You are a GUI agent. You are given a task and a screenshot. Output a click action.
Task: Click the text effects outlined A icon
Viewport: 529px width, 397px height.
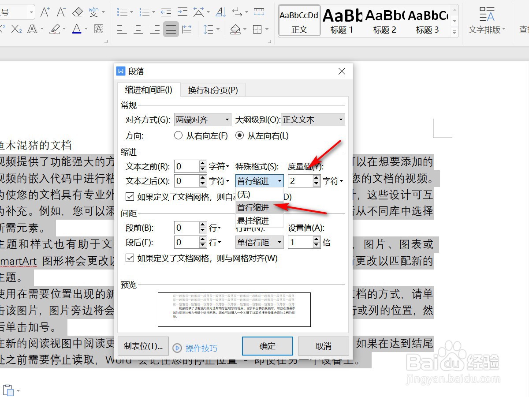(32, 30)
